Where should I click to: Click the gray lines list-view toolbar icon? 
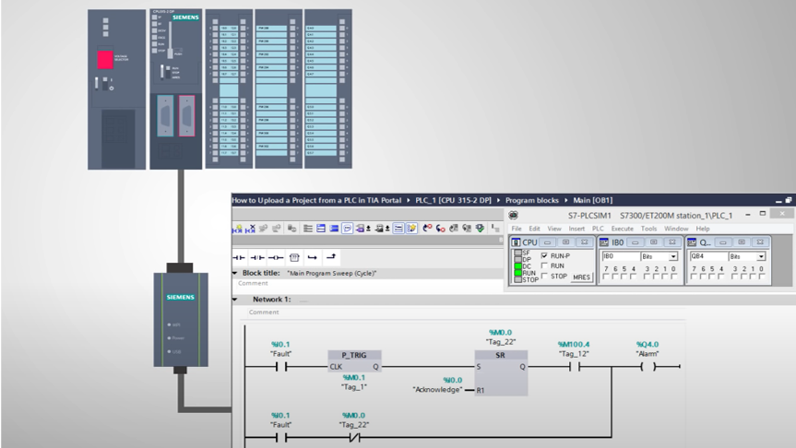(308, 229)
